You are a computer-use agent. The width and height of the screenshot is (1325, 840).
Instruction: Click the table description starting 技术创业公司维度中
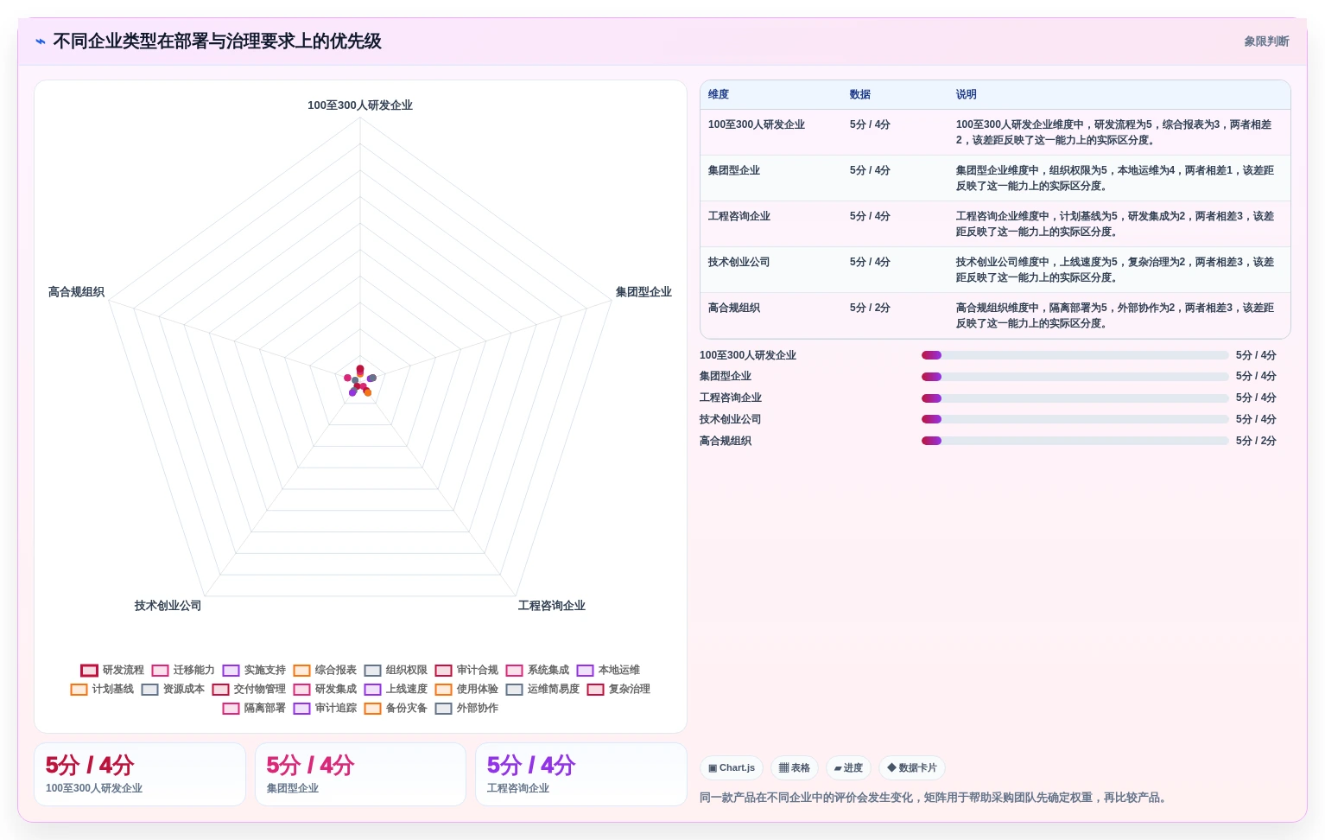click(x=1115, y=270)
